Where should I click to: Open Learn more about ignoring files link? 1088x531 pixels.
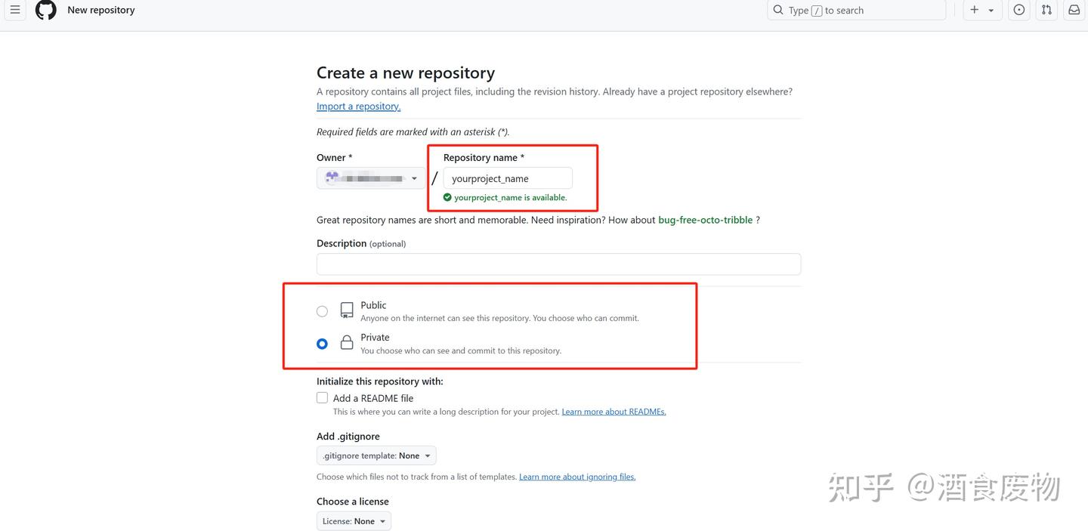point(576,477)
